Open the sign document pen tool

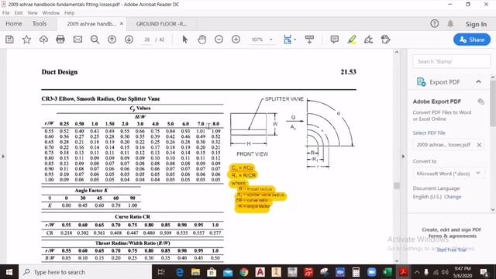pos(369,40)
